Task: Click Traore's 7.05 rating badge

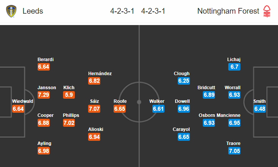Action: pyautogui.click(x=234, y=151)
